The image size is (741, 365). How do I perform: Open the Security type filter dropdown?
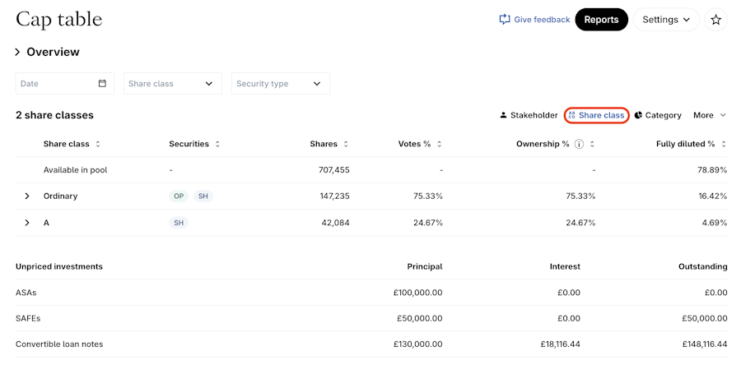click(281, 84)
